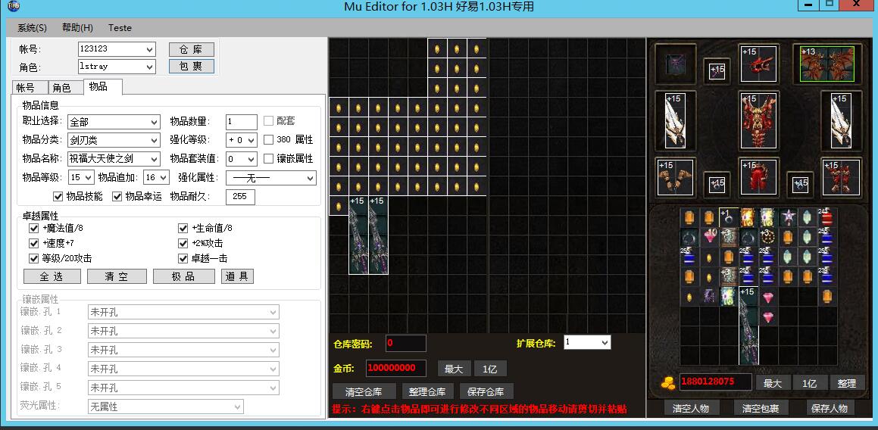Click the pet guardian slot icon
The image size is (878, 430).
(676, 64)
